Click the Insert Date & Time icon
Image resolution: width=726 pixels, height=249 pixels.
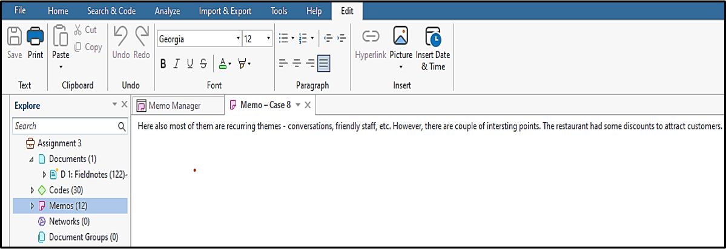click(433, 37)
